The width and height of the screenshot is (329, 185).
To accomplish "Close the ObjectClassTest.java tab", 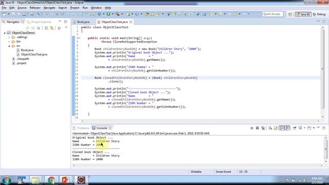I will [x=131, y=22].
